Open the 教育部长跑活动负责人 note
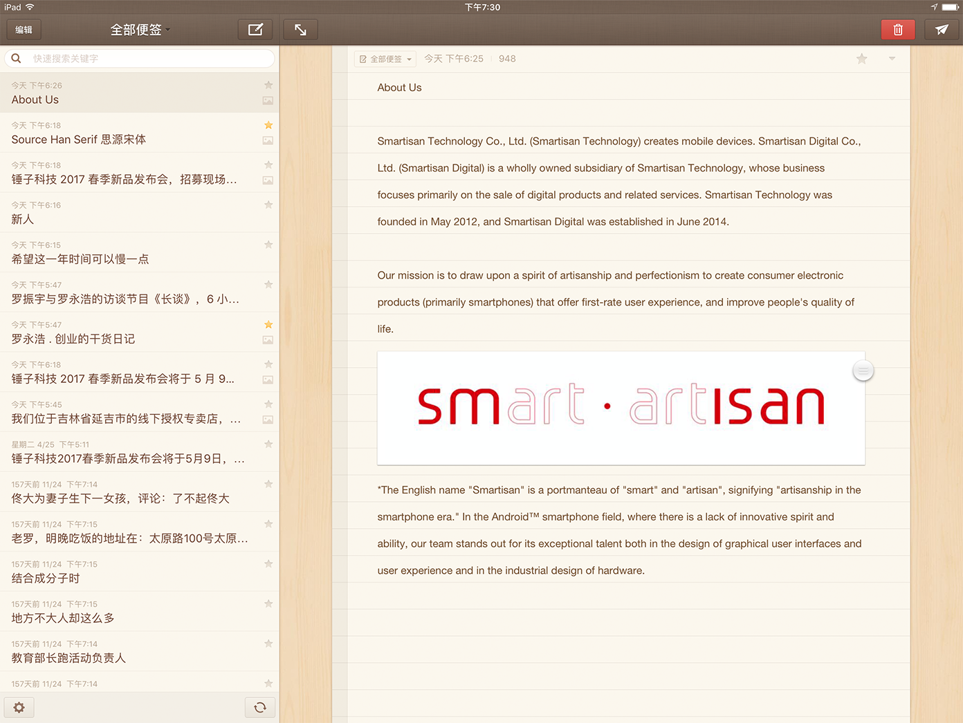The width and height of the screenshot is (963, 723). pos(139,652)
